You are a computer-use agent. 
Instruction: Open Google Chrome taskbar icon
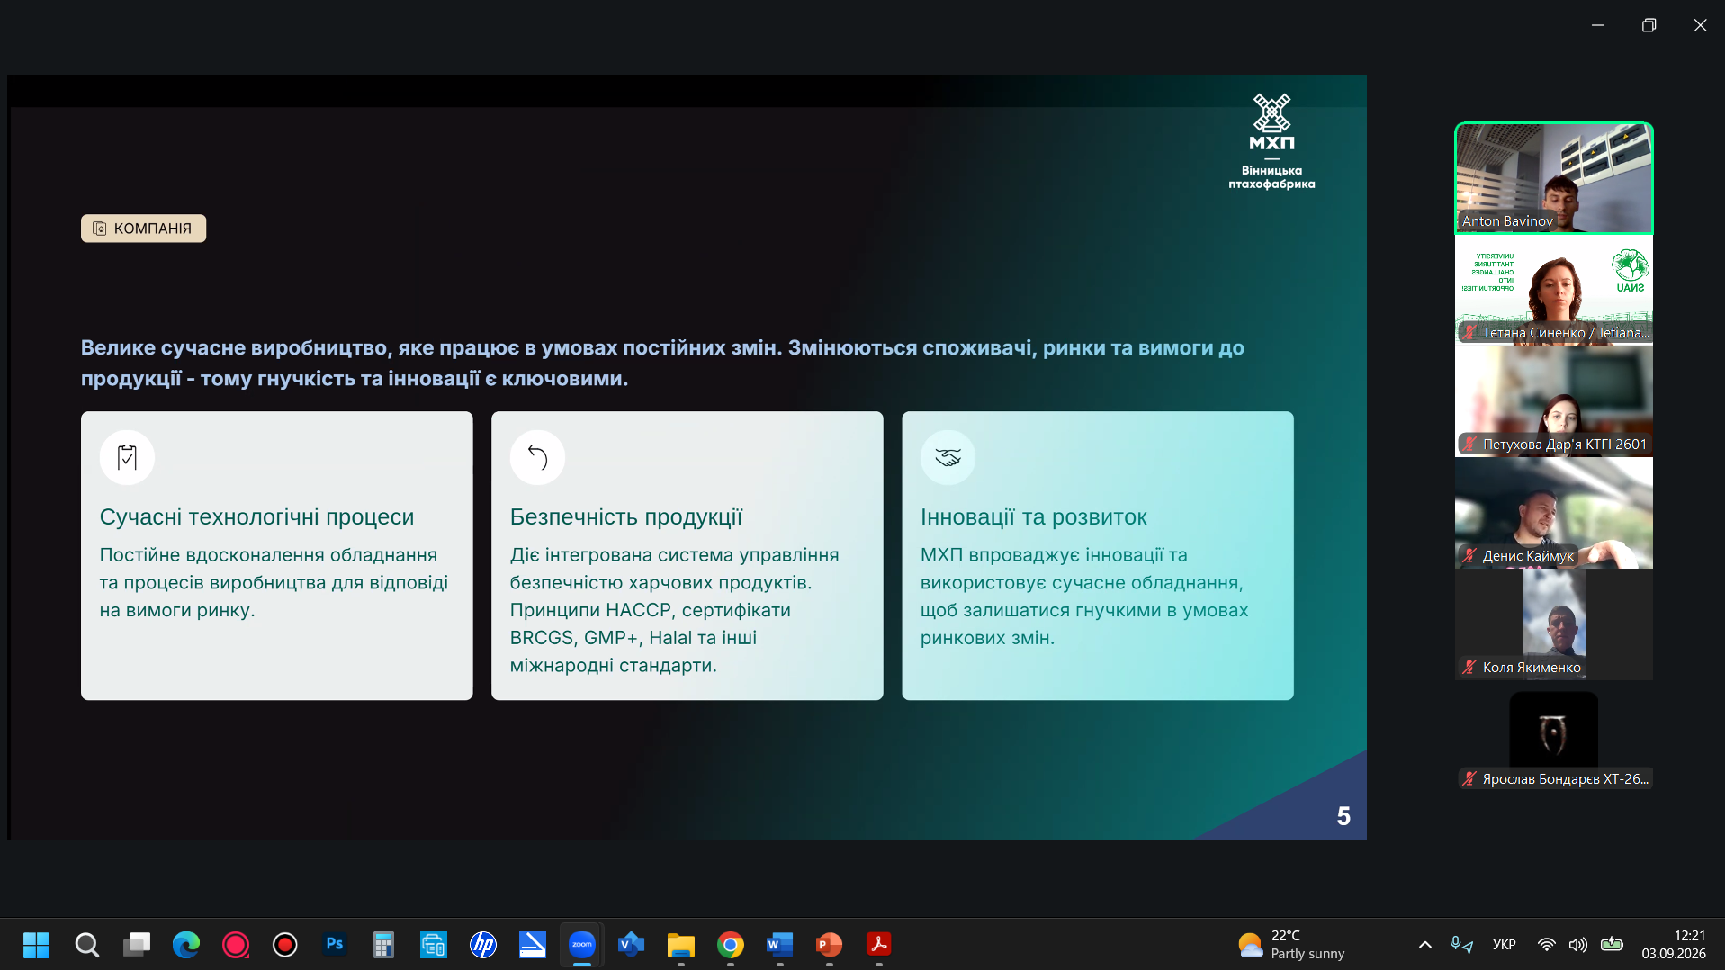(731, 945)
